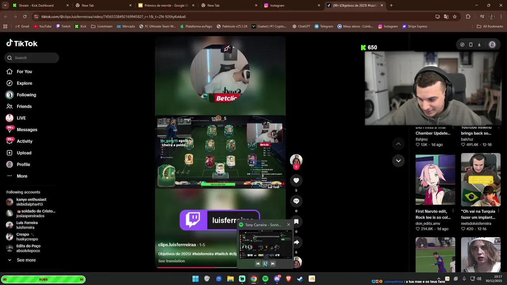Screen dimensions: 507x285
Task: Like the video with heart icon
Action: pyautogui.click(x=296, y=180)
